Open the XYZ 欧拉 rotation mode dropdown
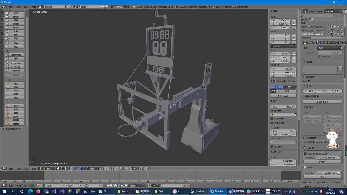This screenshot has height=195, width=347. coord(283,46)
